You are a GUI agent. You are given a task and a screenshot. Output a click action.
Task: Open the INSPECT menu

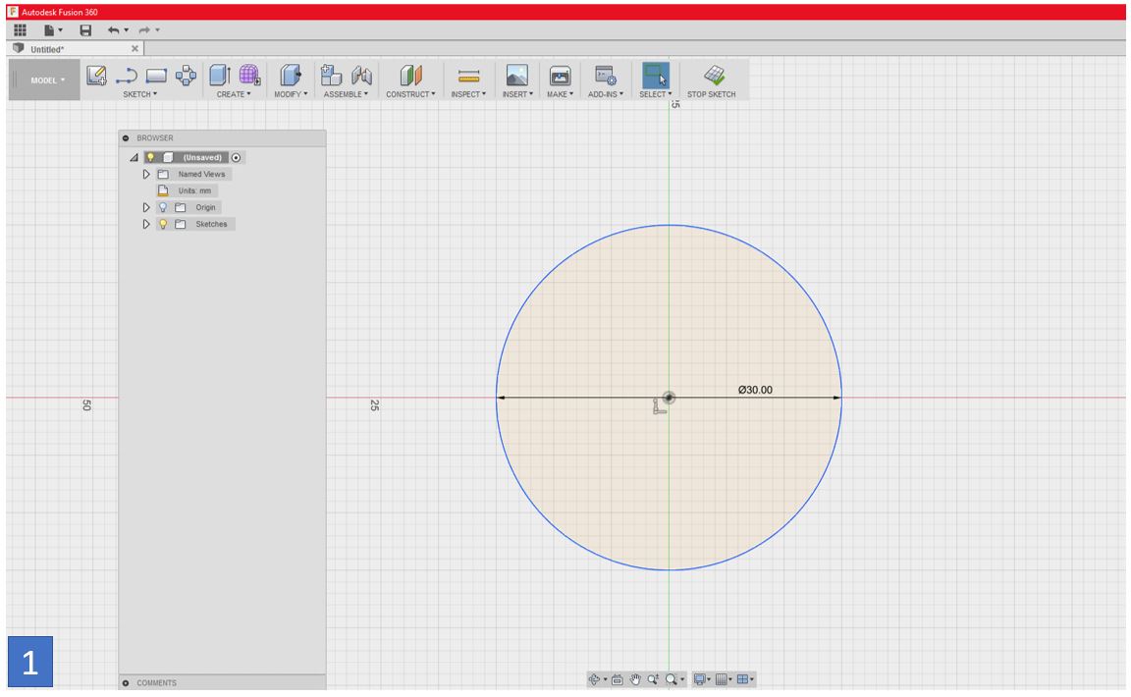coord(468,94)
